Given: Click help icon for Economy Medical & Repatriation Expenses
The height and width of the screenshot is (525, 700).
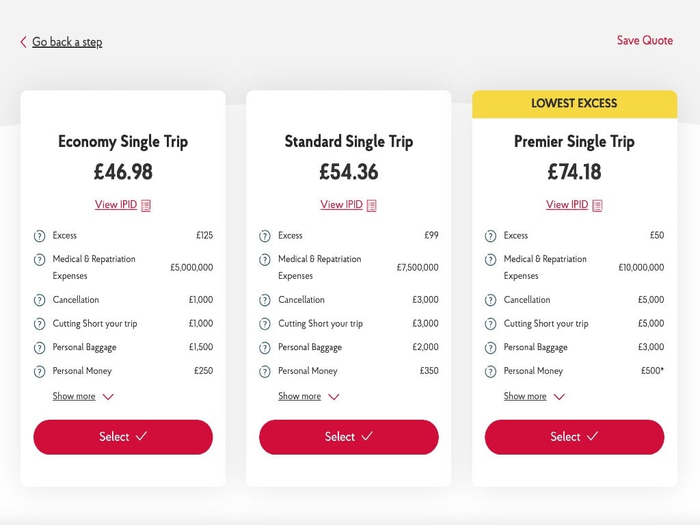Looking at the screenshot, I should tap(39, 260).
